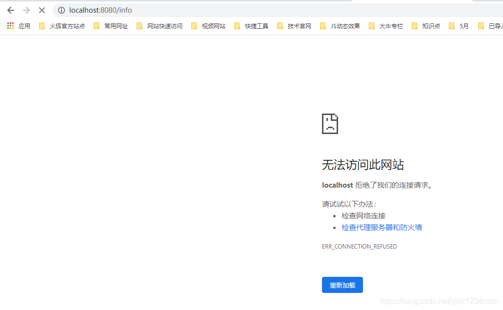Viewport: 503px width, 310px height.
Task: Click the 检查代理服务器和防火墙 link
Action: [382, 228]
